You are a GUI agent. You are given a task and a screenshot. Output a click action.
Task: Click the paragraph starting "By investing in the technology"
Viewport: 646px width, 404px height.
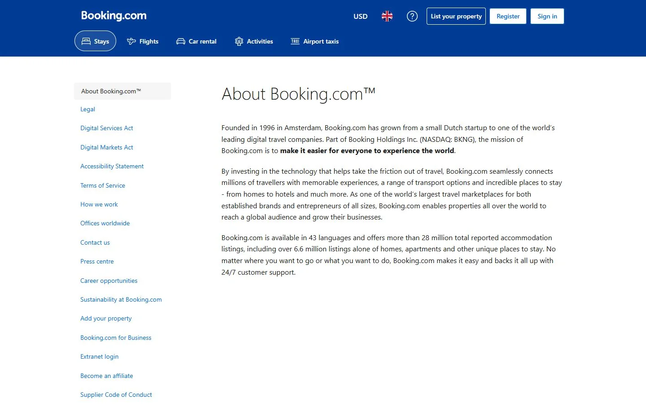tap(392, 194)
